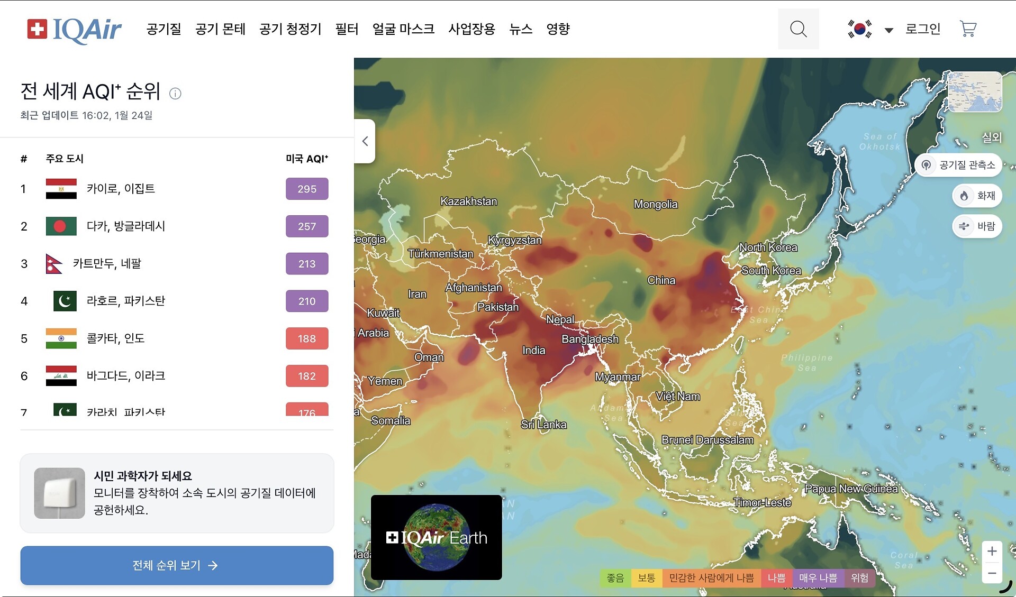1016x597 pixels.
Task: Click the 매우 나쁨 purple legend swatch
Action: point(818,578)
